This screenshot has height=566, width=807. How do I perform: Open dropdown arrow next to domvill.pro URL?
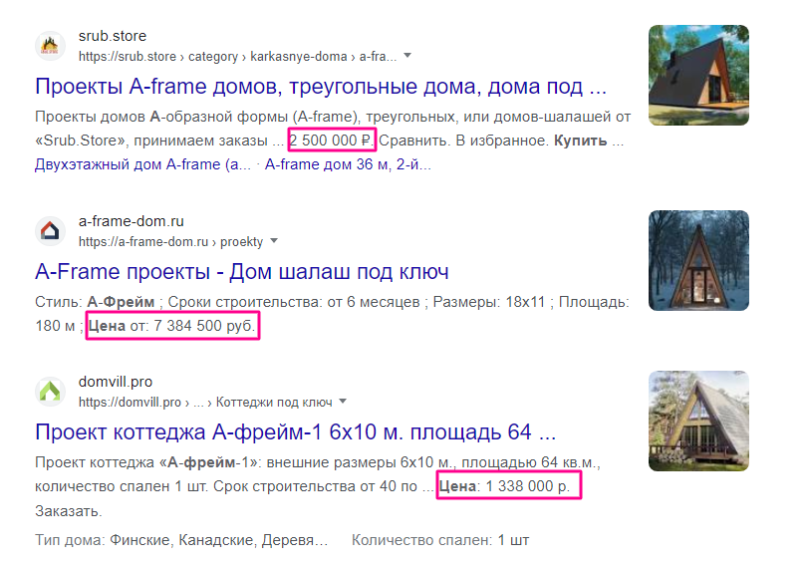pyautogui.click(x=343, y=402)
